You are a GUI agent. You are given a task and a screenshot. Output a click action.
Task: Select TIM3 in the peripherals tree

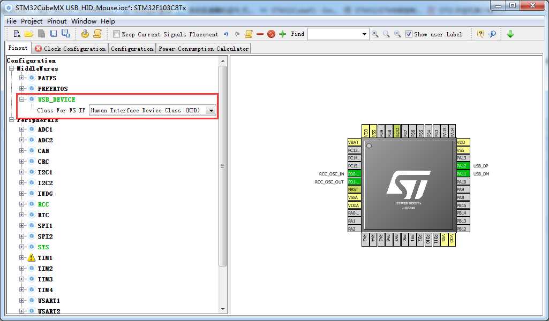[x=45, y=279]
